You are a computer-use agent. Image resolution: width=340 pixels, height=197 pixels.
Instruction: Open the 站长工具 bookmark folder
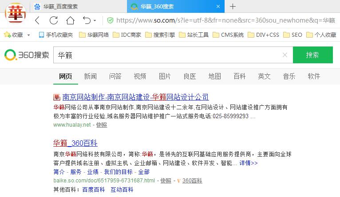click(x=194, y=35)
